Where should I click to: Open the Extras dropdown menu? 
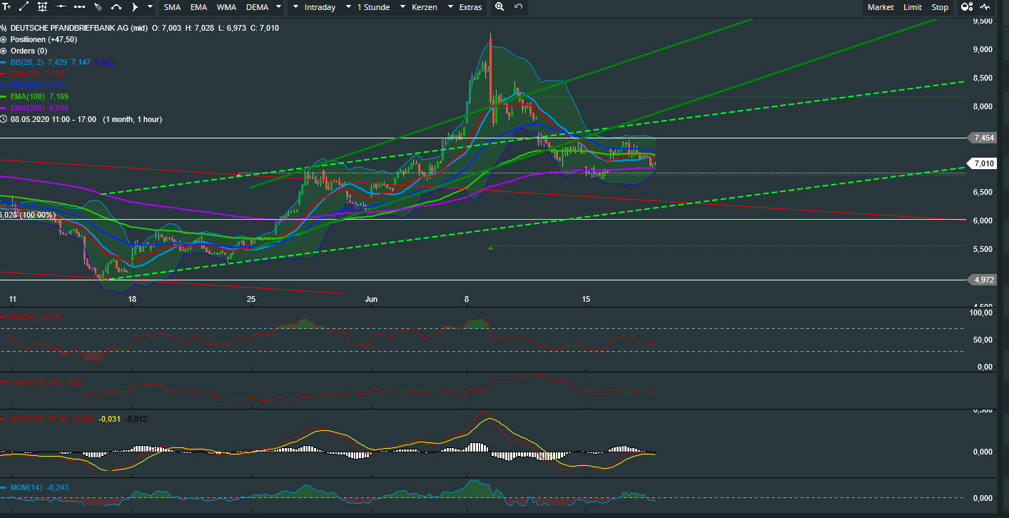coord(465,7)
